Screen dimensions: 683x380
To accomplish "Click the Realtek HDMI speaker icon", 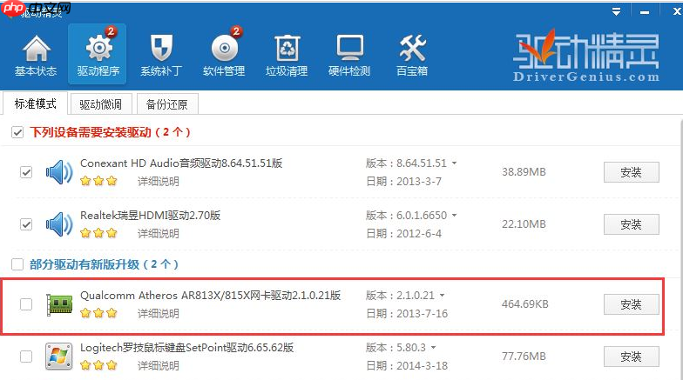I will (59, 224).
